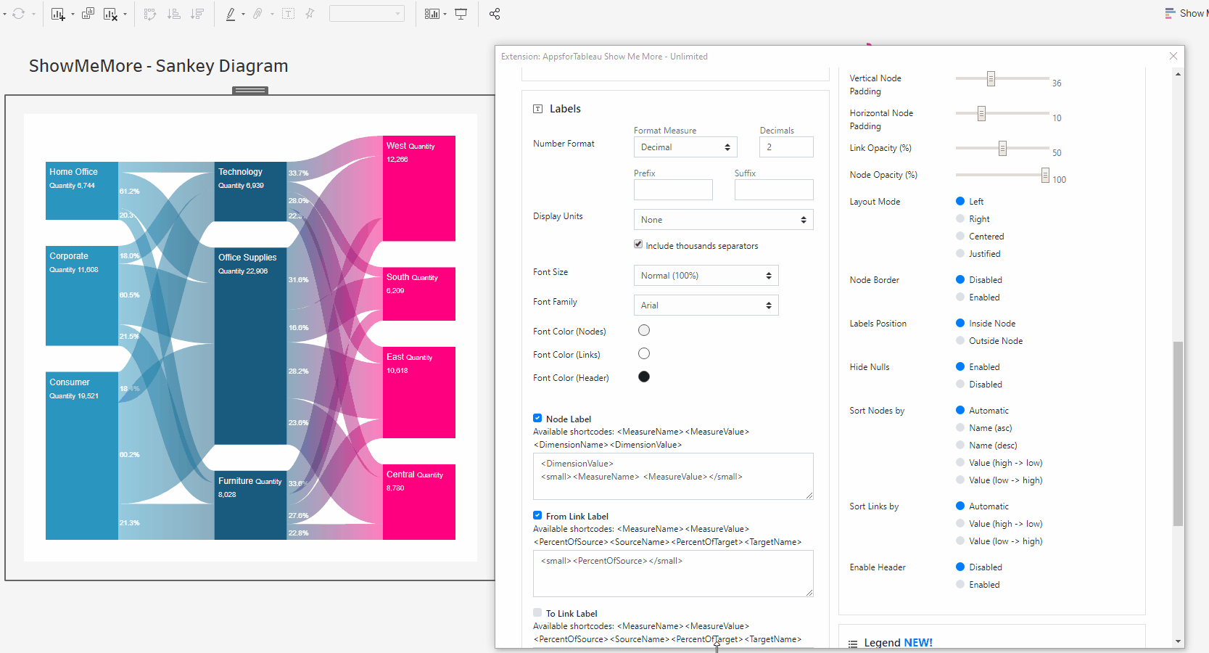Click the Clear Sheet toolbar icon
The image size is (1209, 653).
[x=110, y=14]
